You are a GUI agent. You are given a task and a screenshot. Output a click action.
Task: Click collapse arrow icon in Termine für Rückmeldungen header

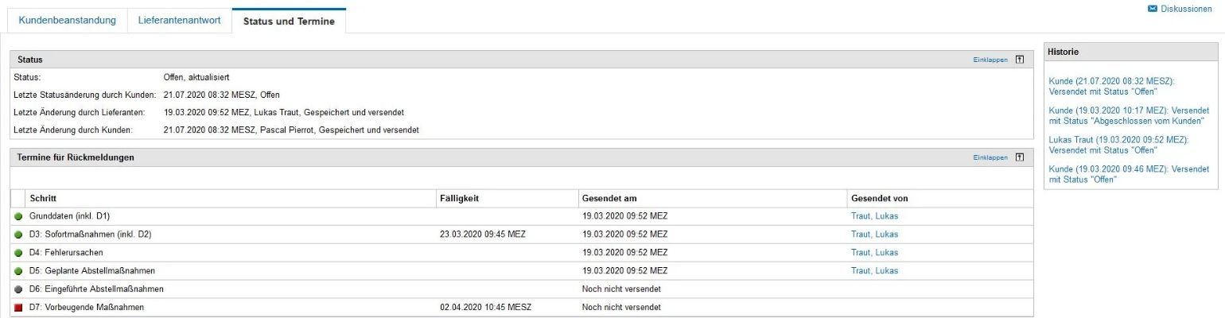1020,157
